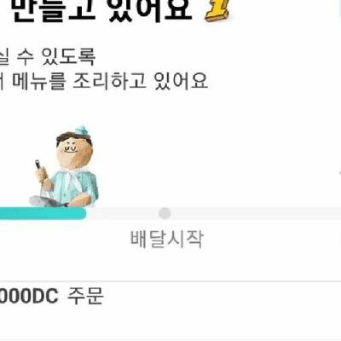Tap the chef's mustached face
The height and width of the screenshot is (341, 341).
pos(74,152)
